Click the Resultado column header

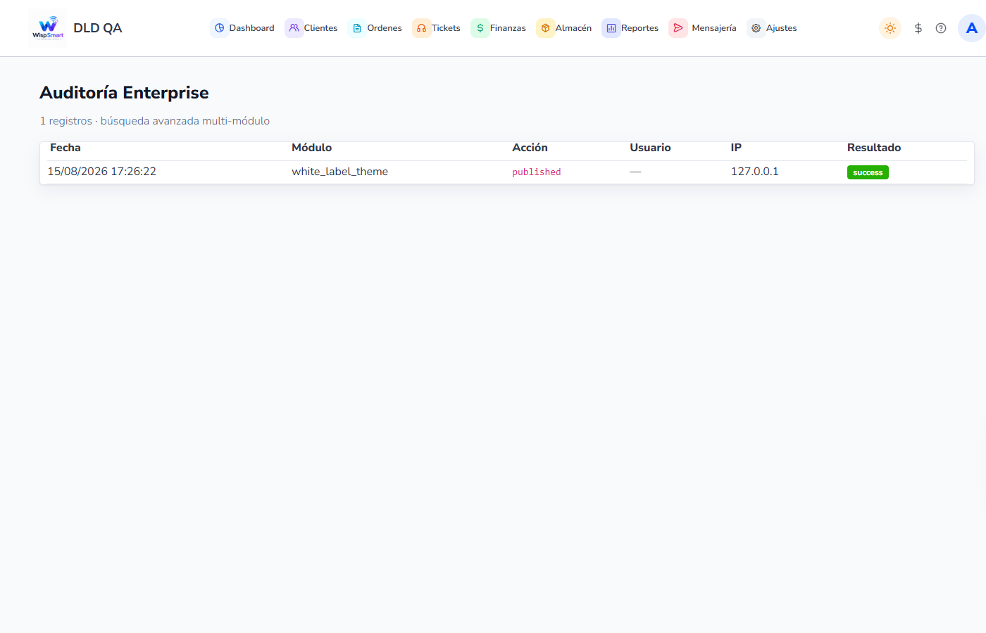[874, 148]
